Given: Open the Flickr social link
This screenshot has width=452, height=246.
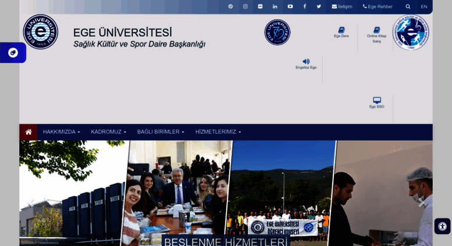Looking at the screenshot, I should 260,6.
